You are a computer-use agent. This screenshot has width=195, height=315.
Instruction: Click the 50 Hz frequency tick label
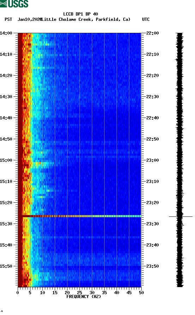[141, 293]
